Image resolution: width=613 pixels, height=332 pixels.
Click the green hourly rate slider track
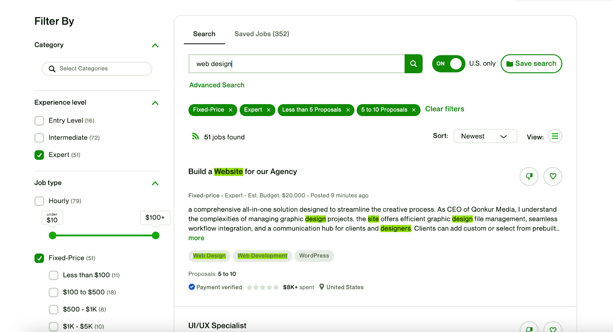pos(104,236)
